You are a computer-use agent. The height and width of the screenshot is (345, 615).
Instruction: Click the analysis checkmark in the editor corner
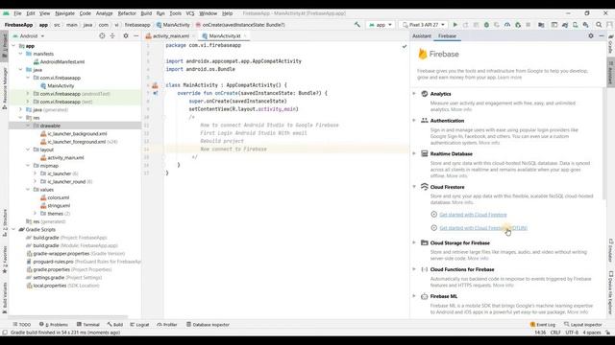point(404,46)
